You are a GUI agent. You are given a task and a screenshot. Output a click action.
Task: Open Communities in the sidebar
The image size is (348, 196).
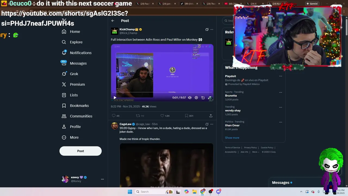77,116
